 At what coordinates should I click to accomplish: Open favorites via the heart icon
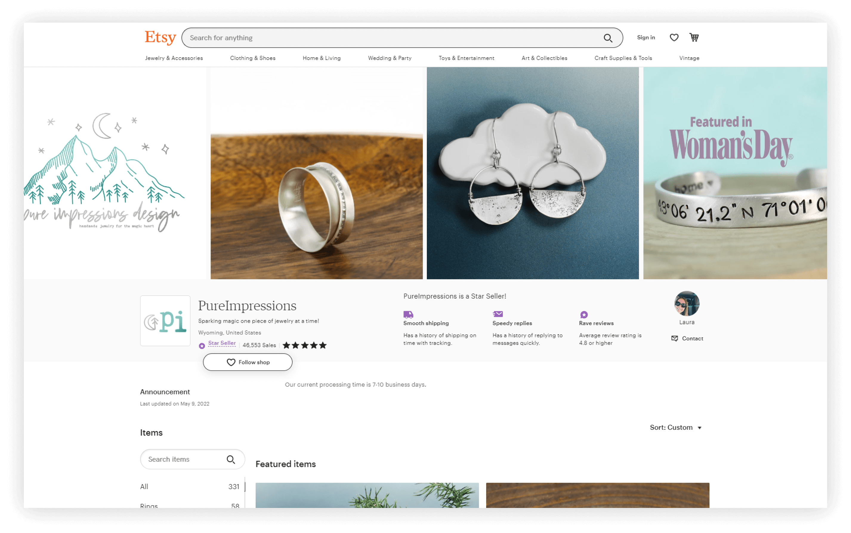tap(674, 37)
